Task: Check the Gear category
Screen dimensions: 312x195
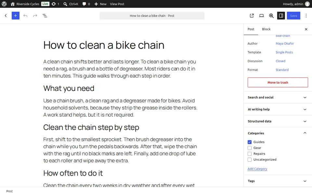Action: point(250,148)
